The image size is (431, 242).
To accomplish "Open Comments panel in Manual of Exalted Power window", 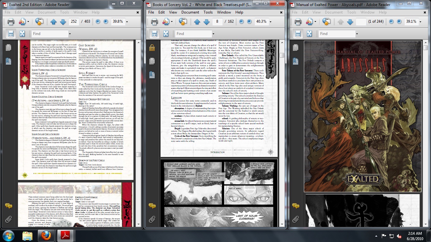I will 296,206.
